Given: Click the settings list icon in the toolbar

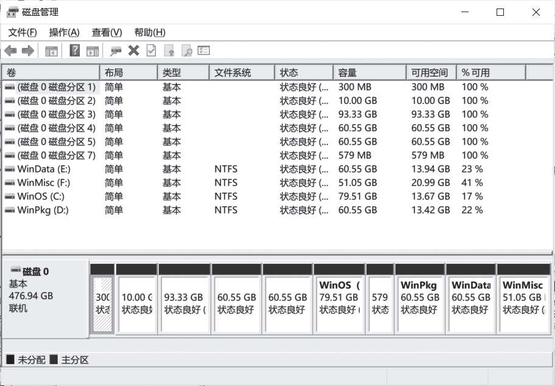Looking at the screenshot, I should (x=204, y=51).
